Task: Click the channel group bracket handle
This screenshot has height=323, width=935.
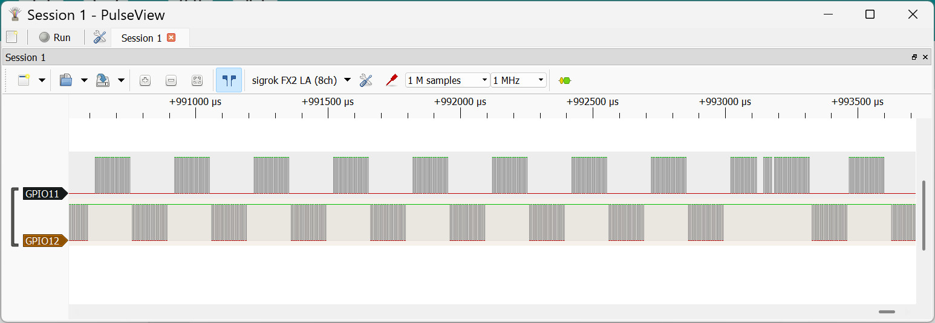Action: click(x=15, y=217)
